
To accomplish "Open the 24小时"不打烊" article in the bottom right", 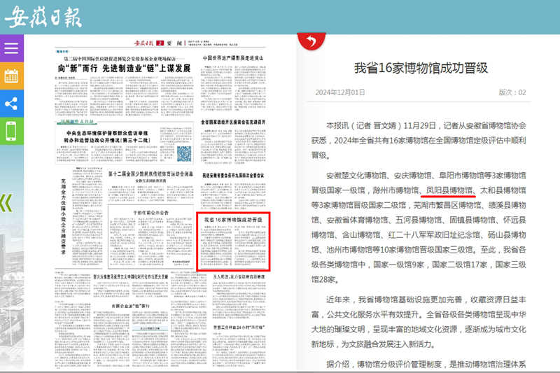I will coord(239,328).
